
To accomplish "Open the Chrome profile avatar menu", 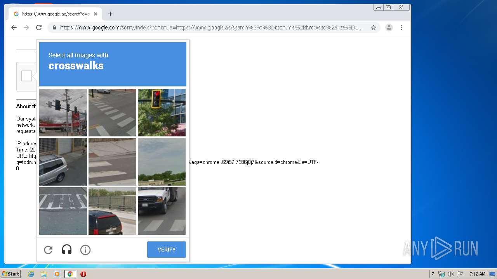I will point(389,28).
